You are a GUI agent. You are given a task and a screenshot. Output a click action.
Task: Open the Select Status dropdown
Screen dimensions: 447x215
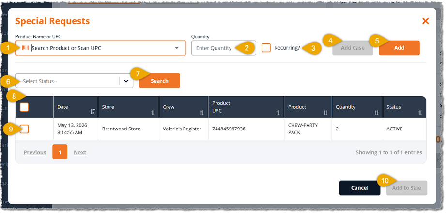click(x=75, y=81)
